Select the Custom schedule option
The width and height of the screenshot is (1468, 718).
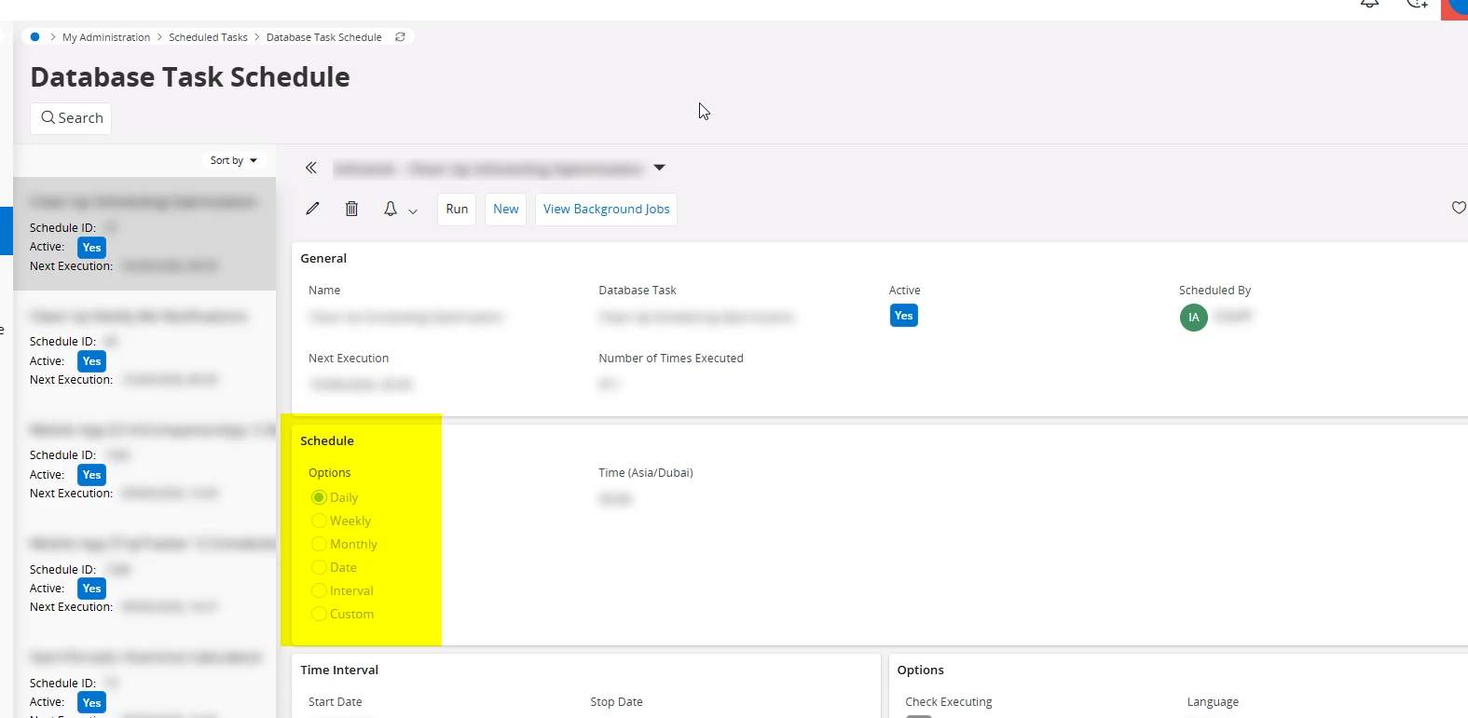[x=319, y=614]
